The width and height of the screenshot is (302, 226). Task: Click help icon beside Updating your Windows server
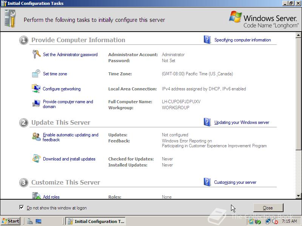tap(207, 122)
